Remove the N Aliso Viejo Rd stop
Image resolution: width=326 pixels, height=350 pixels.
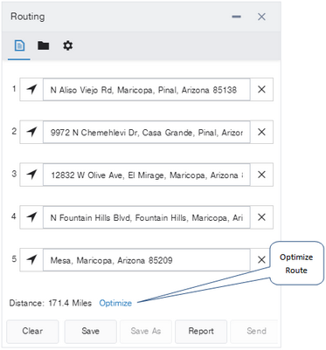[261, 89]
